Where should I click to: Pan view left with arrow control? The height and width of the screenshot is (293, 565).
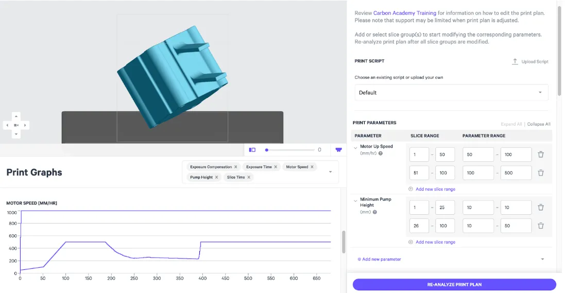(x=7, y=125)
